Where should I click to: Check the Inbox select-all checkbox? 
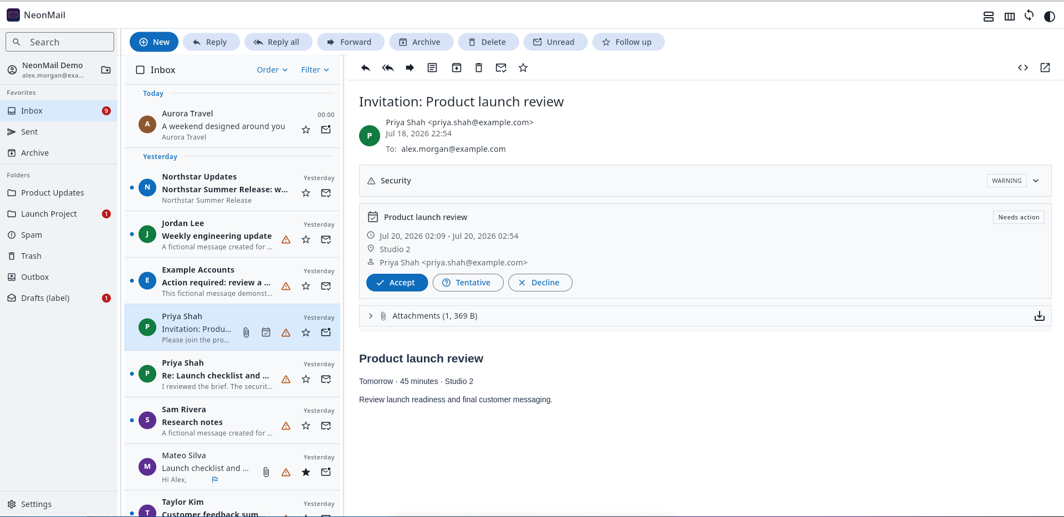click(x=140, y=70)
